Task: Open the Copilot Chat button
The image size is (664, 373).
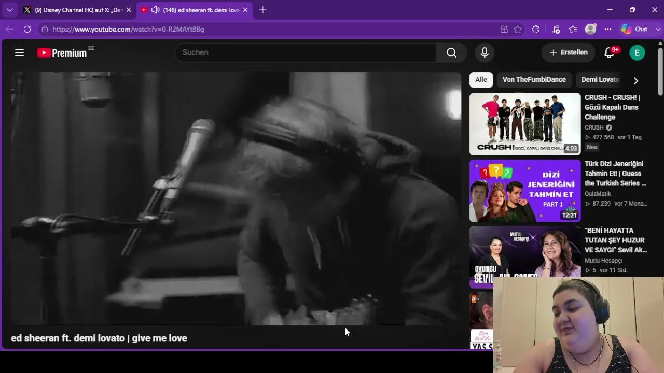Action: (x=634, y=30)
